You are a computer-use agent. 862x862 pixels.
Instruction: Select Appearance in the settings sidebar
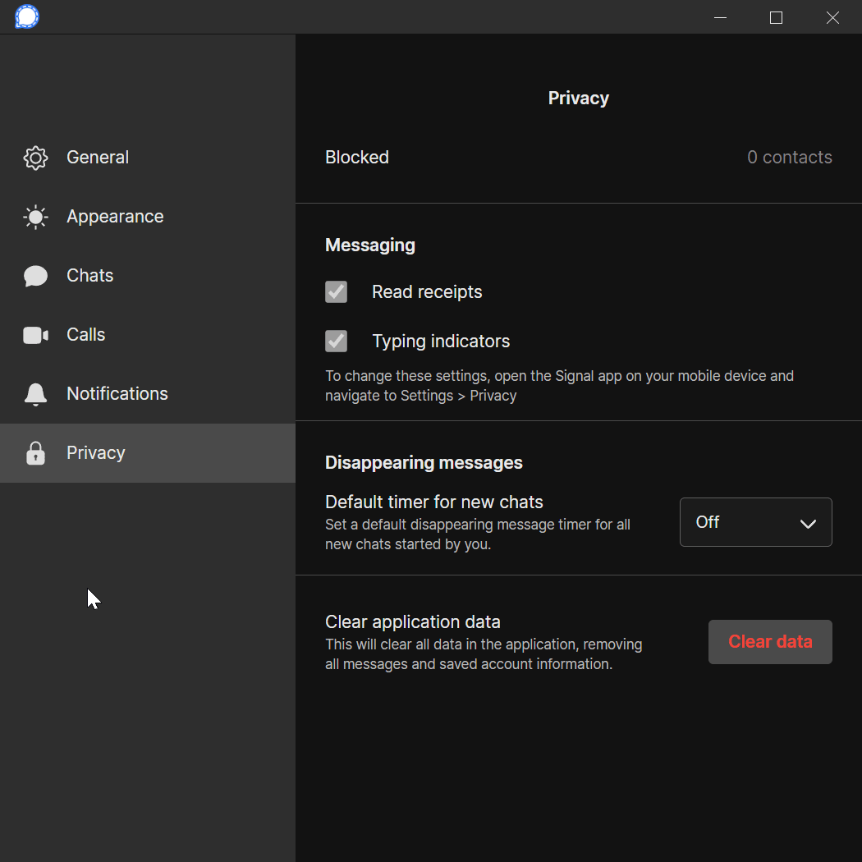[x=115, y=217]
